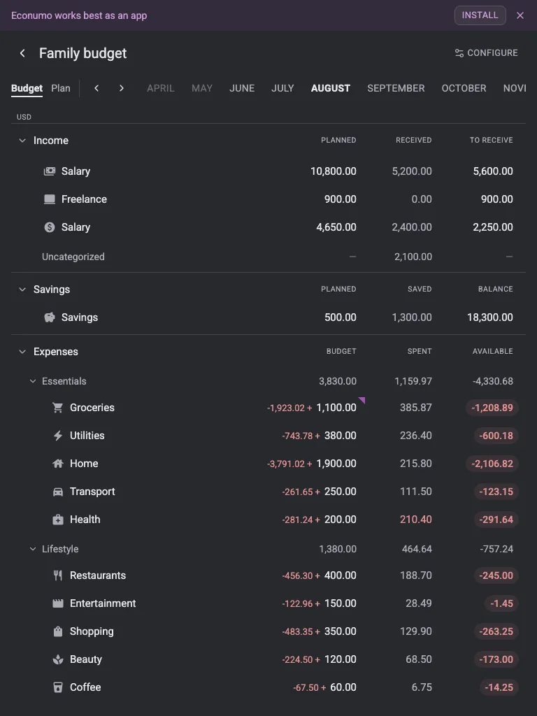Click Health spent amount 210.40
The width and height of the screenshot is (537, 716).
[415, 520]
